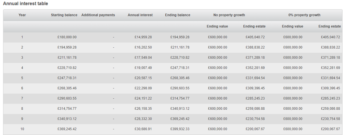Click year 3 annual interest £17,549.04
Image resolution: width=343 pixels, height=135 pixels.
(x=143, y=58)
